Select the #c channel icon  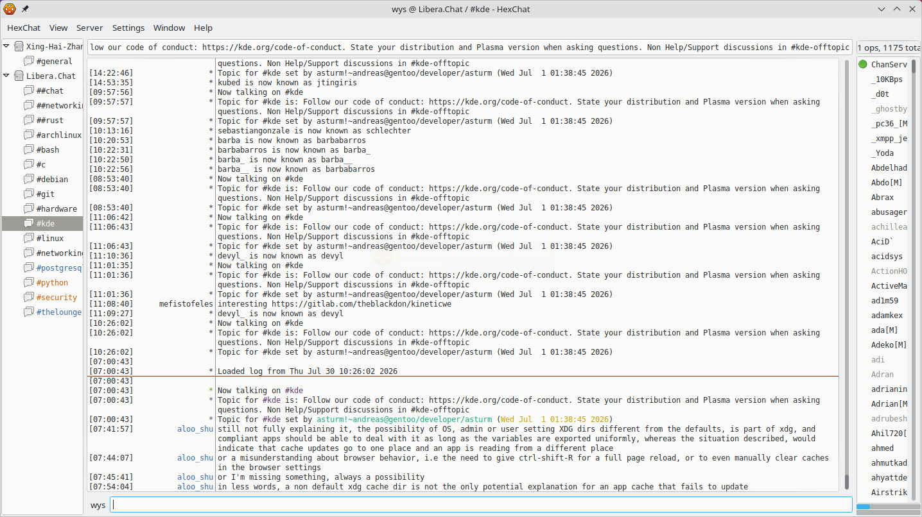[28, 165]
